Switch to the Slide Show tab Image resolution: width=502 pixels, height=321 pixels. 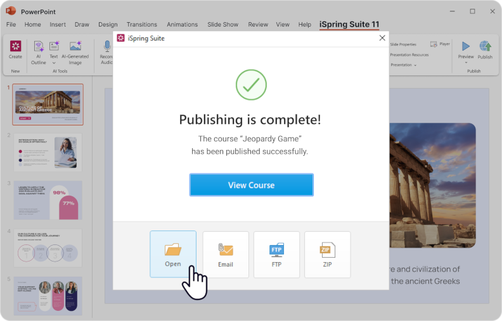point(223,24)
